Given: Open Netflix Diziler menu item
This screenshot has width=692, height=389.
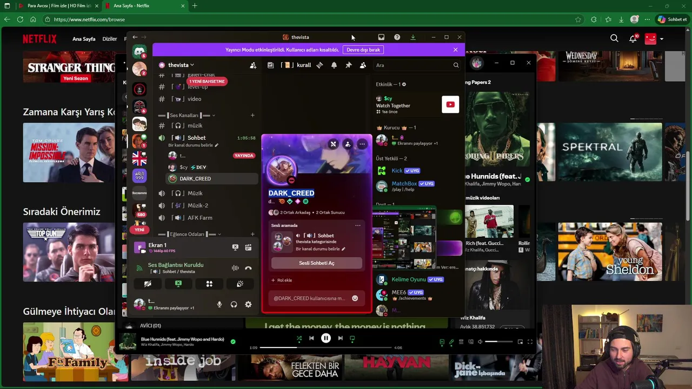Looking at the screenshot, I should [110, 39].
